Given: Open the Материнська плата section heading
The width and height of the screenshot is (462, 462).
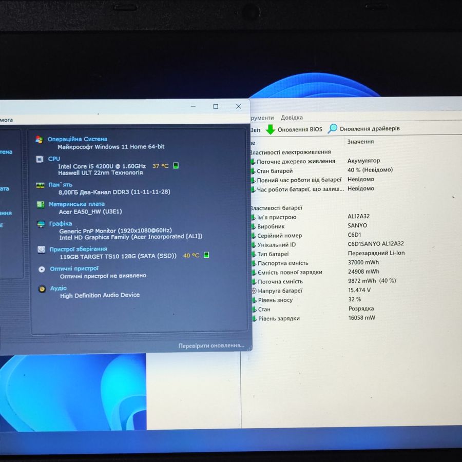Looking at the screenshot, I should pyautogui.click(x=76, y=204).
